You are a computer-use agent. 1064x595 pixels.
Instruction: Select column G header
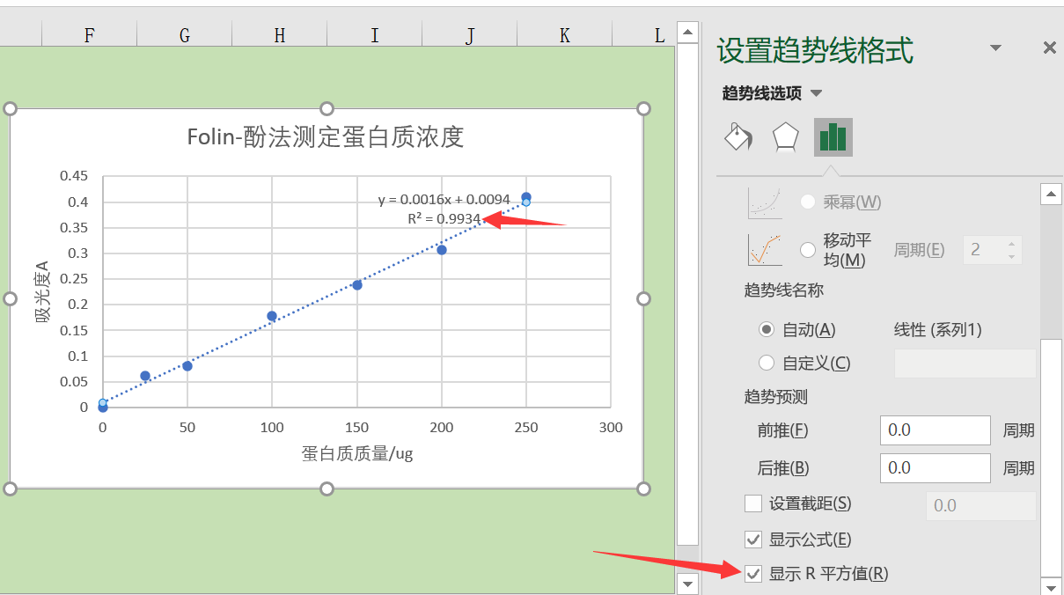(x=184, y=34)
